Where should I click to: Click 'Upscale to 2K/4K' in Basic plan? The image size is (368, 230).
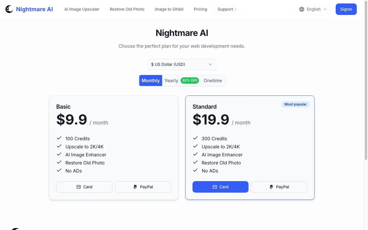click(85, 147)
